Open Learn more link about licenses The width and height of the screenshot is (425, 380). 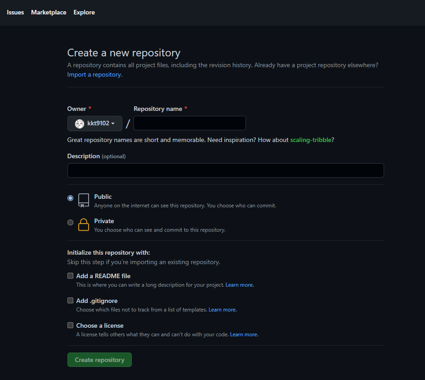tap(244, 334)
